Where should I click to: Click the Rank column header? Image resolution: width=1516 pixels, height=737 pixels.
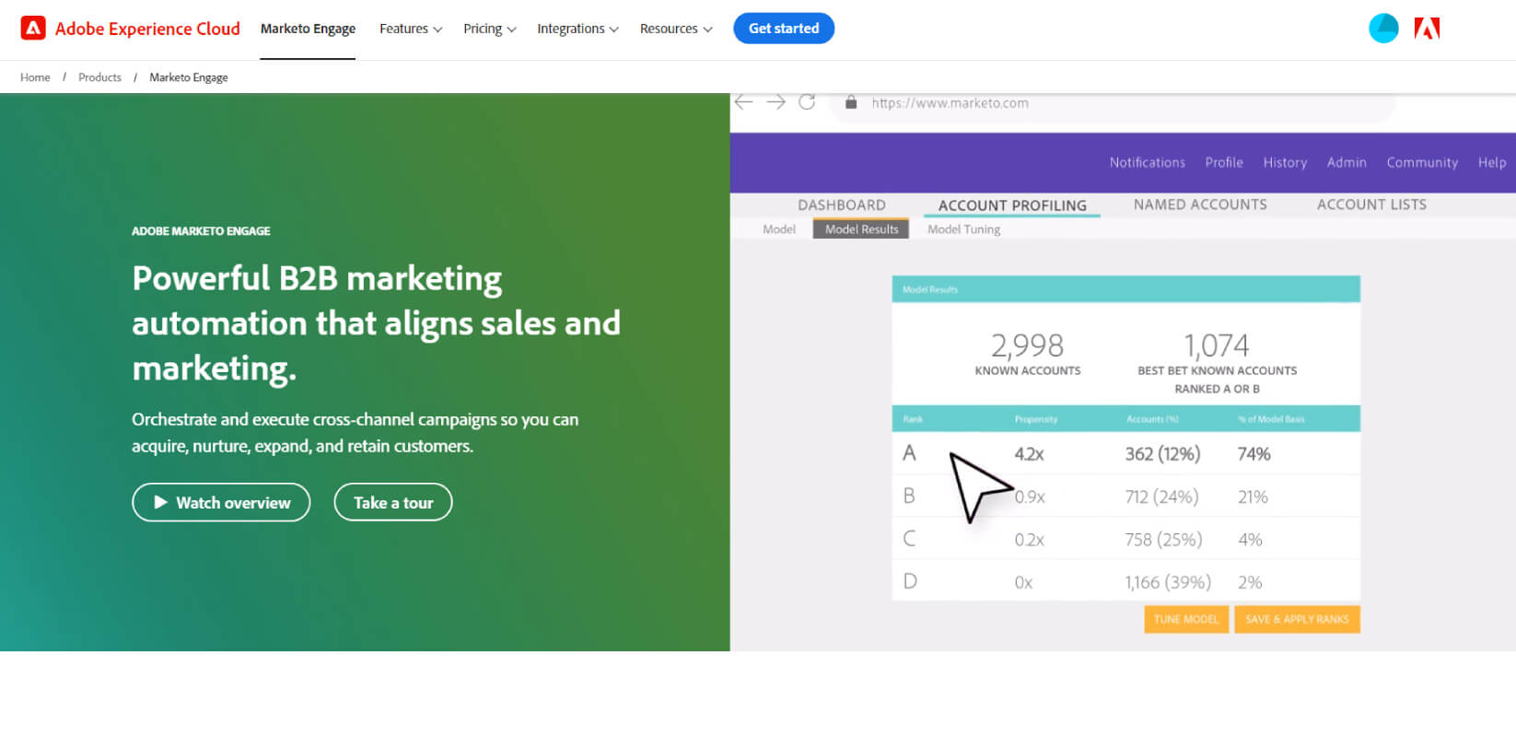pos(913,419)
